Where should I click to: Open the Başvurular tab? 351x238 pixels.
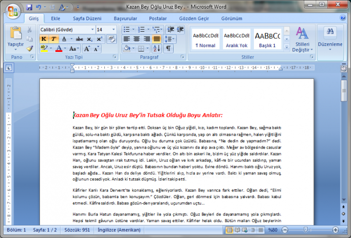click(125, 18)
